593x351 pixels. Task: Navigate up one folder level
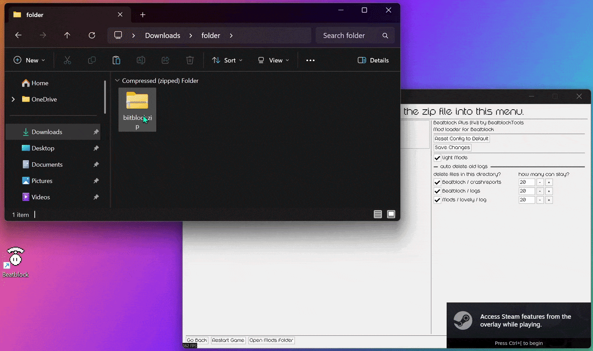point(67,35)
